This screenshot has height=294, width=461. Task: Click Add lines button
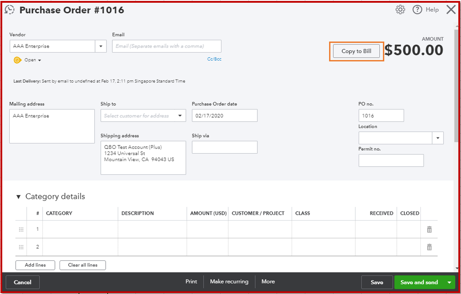[35, 265]
